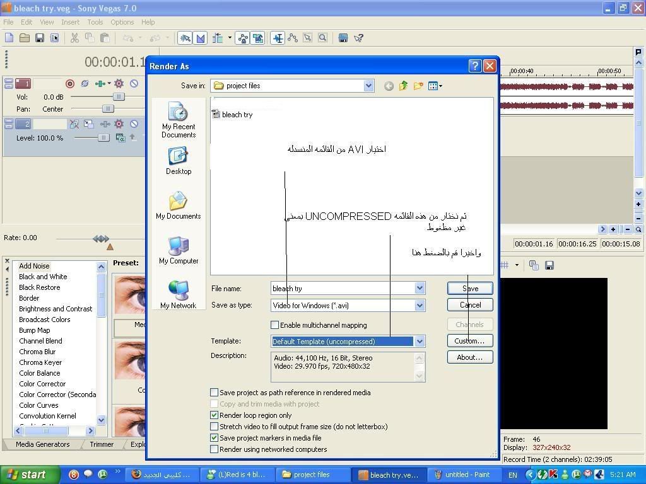The height and width of the screenshot is (484, 646).
Task: Click the Custom... button
Action: 469,341
